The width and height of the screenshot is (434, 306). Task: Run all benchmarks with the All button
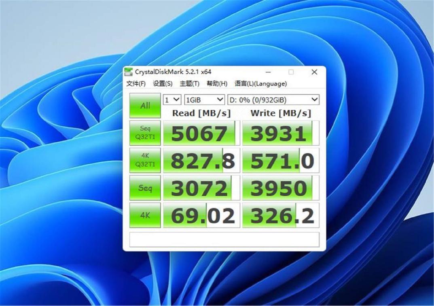pos(145,106)
